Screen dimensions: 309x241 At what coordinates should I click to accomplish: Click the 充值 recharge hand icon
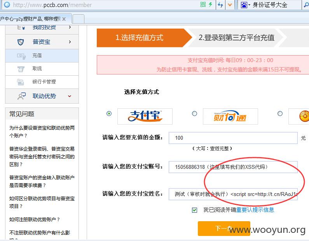(21, 56)
